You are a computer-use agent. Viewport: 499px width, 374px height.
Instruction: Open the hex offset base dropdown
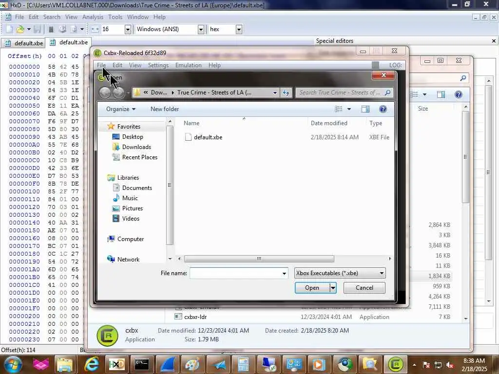point(239,29)
